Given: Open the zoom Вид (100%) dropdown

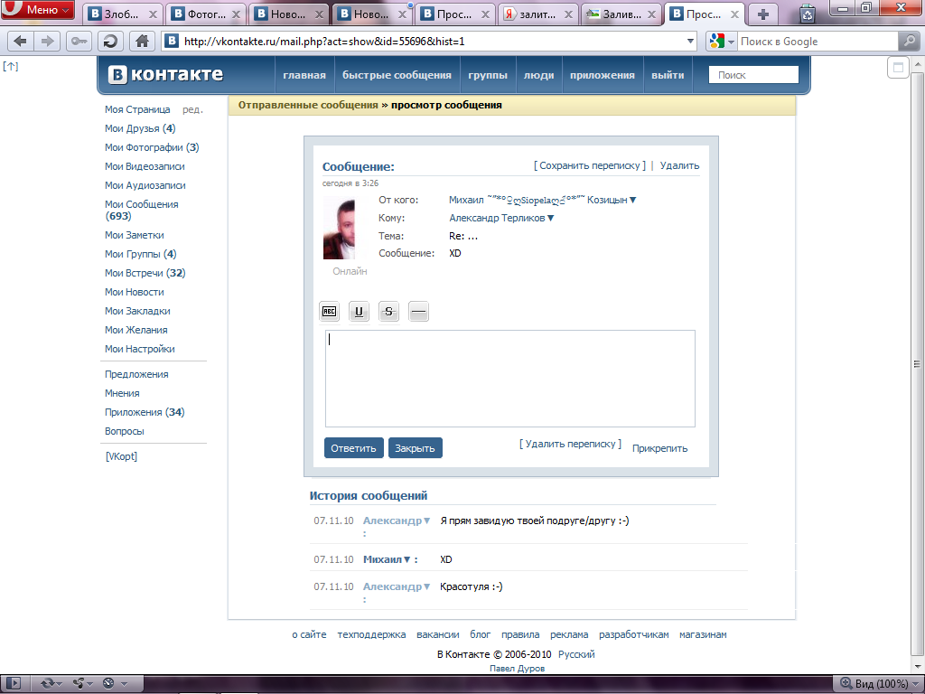Looking at the screenshot, I should click(x=878, y=683).
